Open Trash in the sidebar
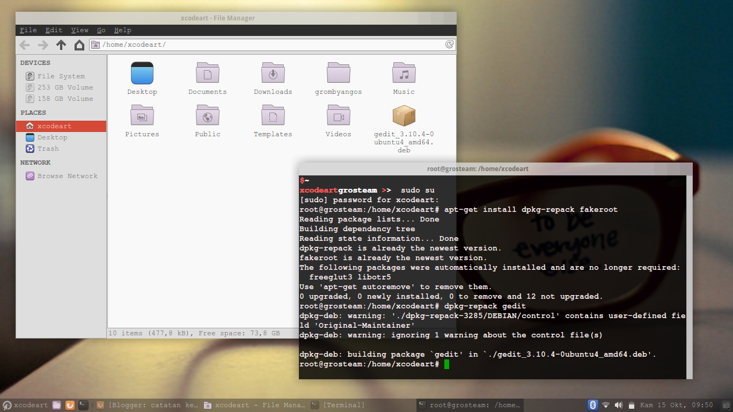 61,149
